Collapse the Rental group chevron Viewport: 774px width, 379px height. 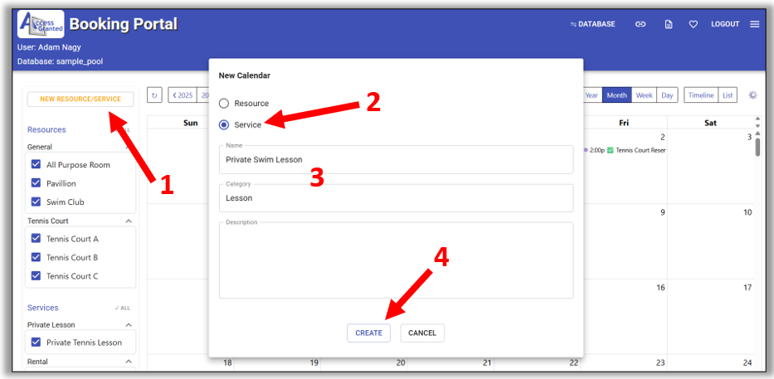pos(129,362)
